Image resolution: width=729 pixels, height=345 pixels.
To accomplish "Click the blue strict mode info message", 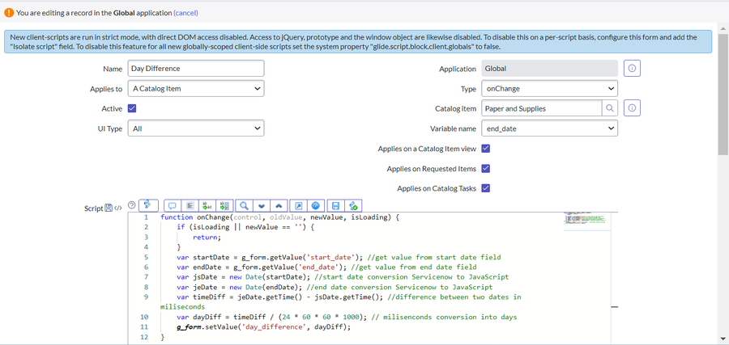I will [x=358, y=42].
